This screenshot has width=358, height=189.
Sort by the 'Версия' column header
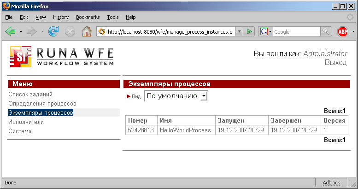tap(334, 120)
